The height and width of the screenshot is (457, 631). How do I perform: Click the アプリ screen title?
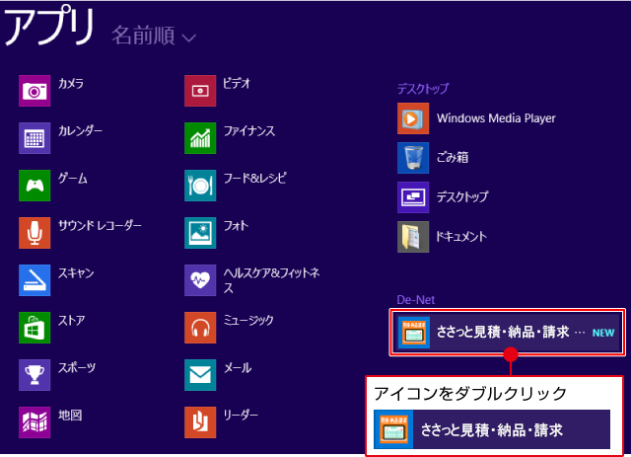point(50,27)
